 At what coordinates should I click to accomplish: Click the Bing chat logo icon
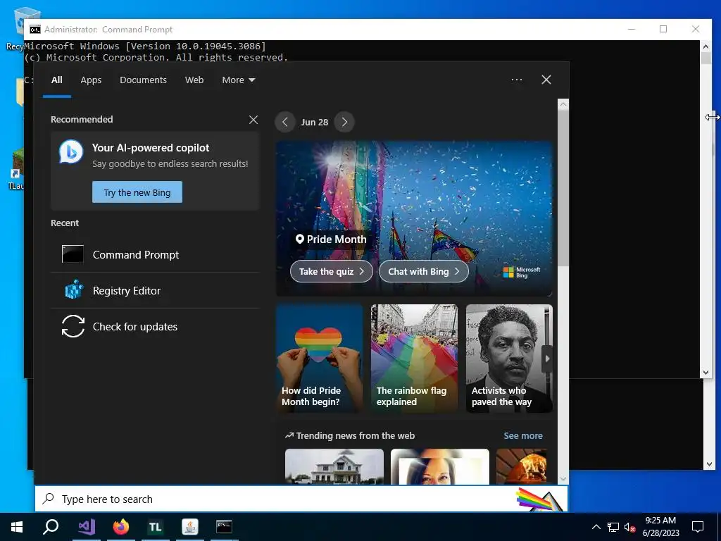(71, 152)
